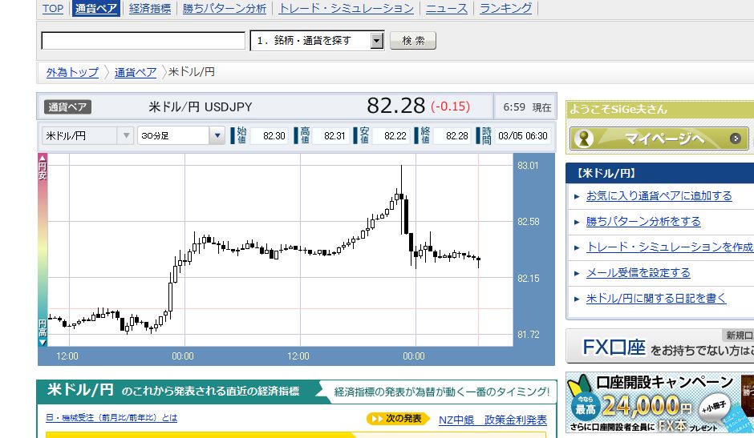Screen dimensions: 754x438
Task: Open トレード・シミュレーションを作成 link
Action: 670,247
